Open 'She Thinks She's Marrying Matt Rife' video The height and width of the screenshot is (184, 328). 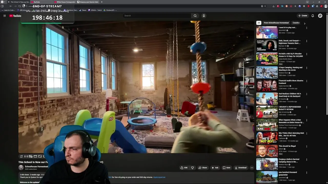(291, 134)
